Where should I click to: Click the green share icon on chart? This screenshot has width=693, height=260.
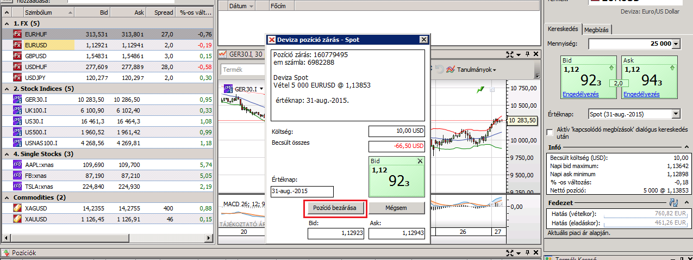[x=480, y=89]
